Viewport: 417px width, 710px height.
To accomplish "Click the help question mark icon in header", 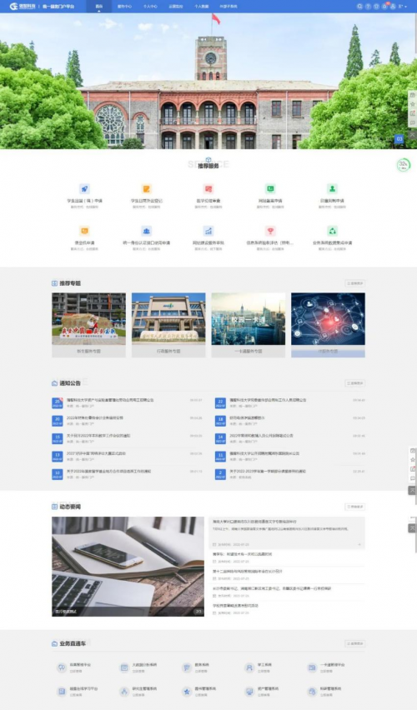I will coord(368,7).
